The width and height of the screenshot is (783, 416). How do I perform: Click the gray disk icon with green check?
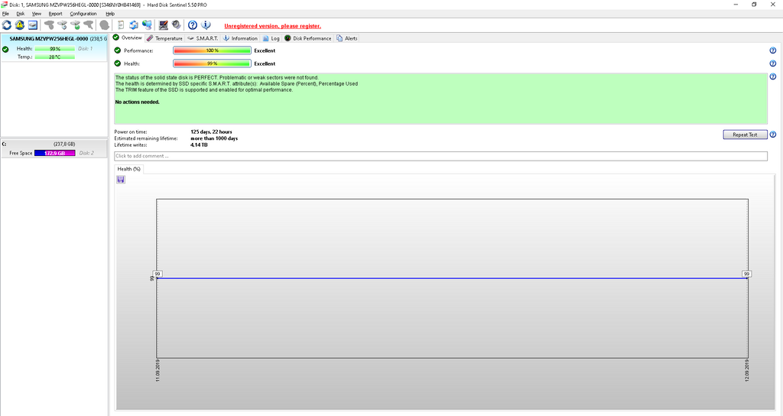pos(75,25)
